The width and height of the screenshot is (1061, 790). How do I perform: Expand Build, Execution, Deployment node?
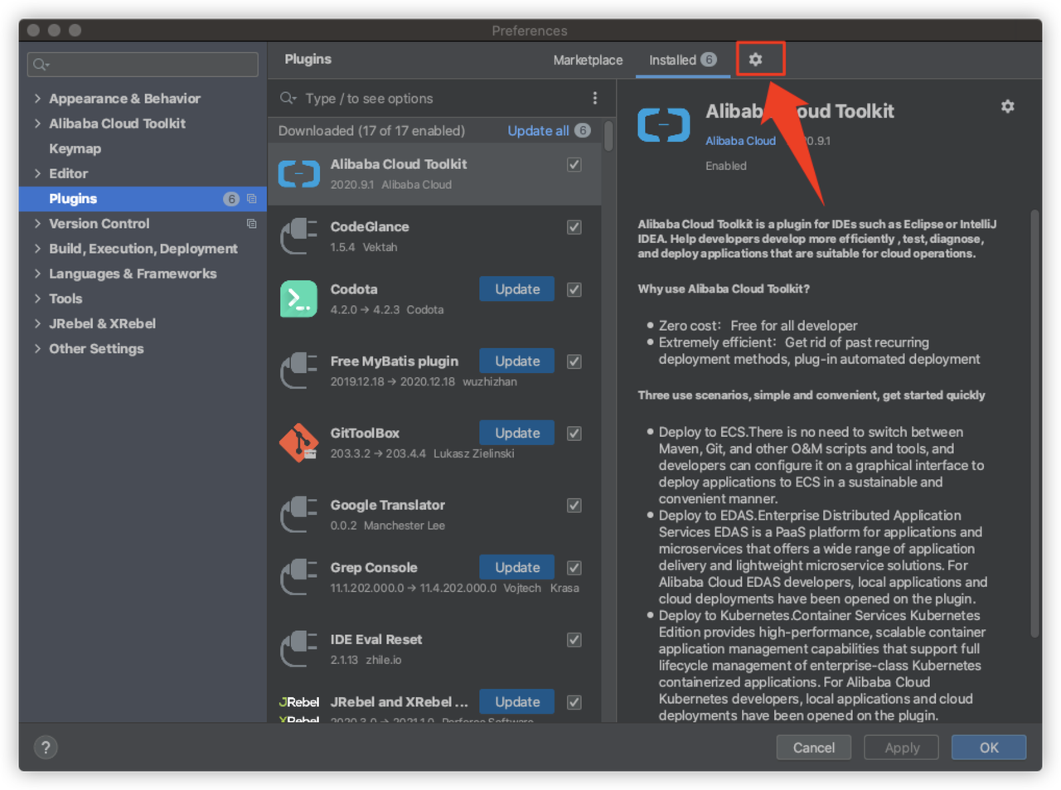tap(37, 249)
